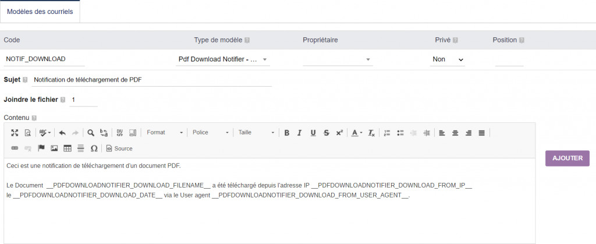Open Find with the magnifier icon
Viewport: 596px width, 244px height.
coord(90,133)
